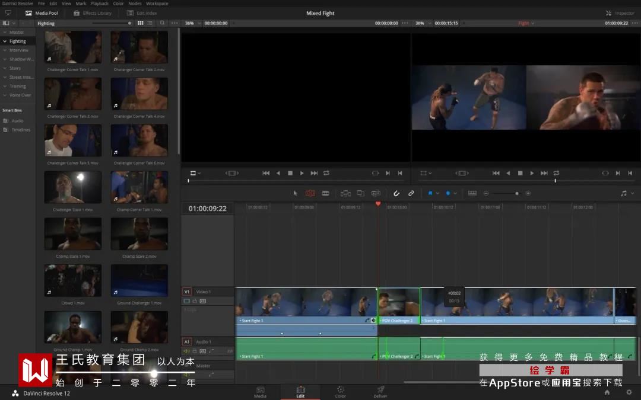Click the timeline zoom out minus icon

tap(486, 193)
